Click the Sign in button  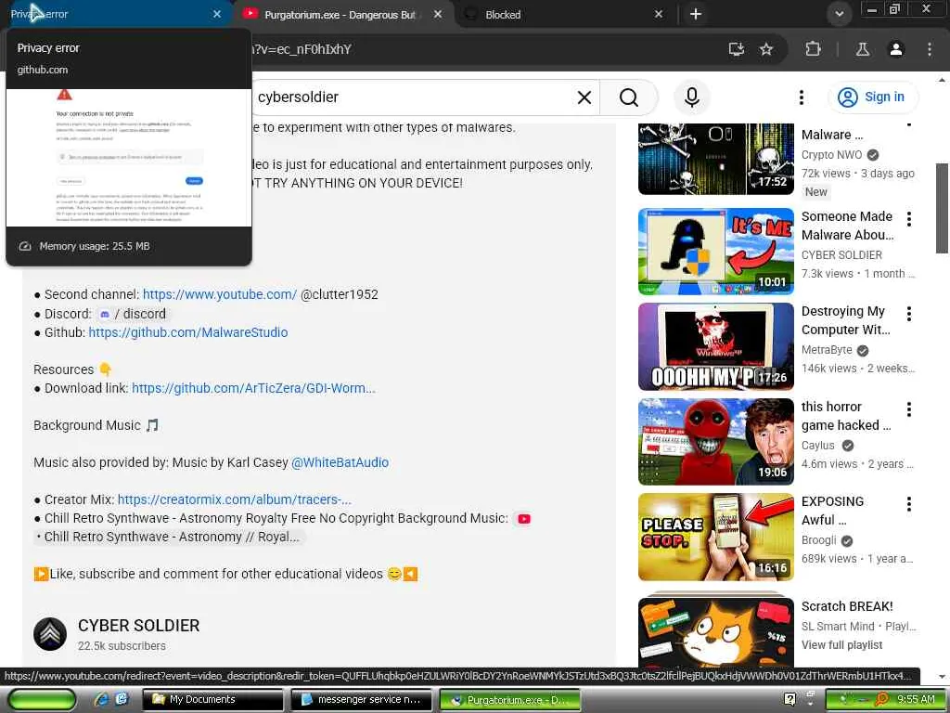click(x=872, y=97)
